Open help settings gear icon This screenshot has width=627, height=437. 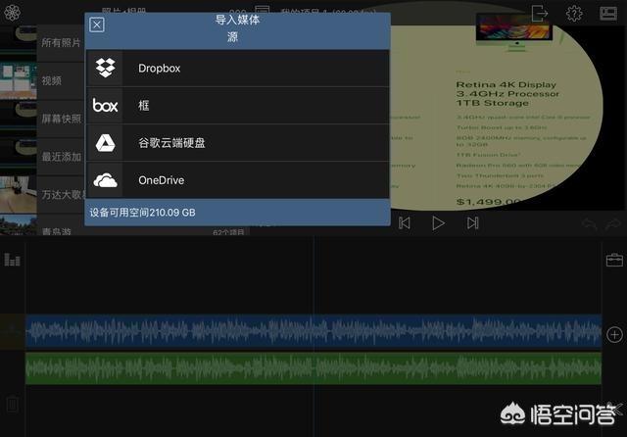coord(574,14)
